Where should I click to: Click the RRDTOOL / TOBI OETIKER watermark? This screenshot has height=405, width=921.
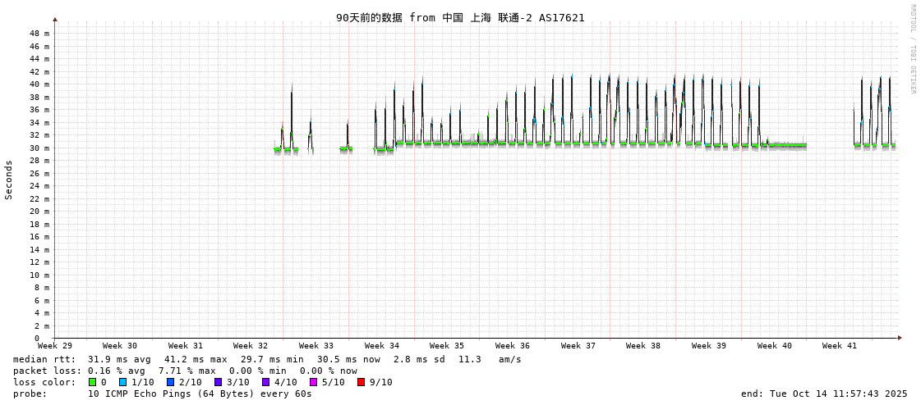[x=912, y=49]
